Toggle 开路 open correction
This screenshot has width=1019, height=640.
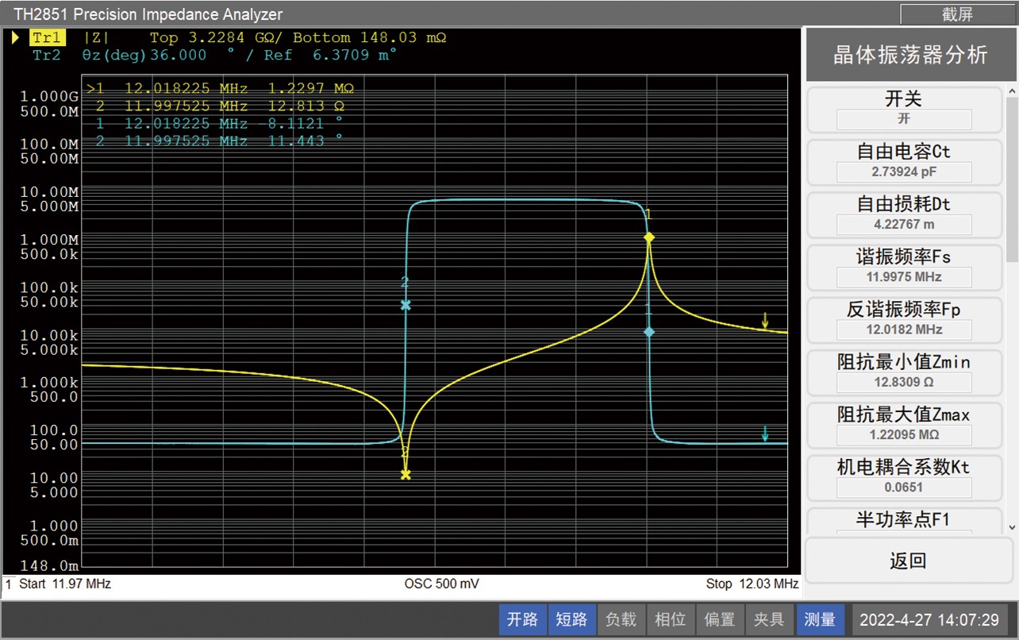[522, 619]
